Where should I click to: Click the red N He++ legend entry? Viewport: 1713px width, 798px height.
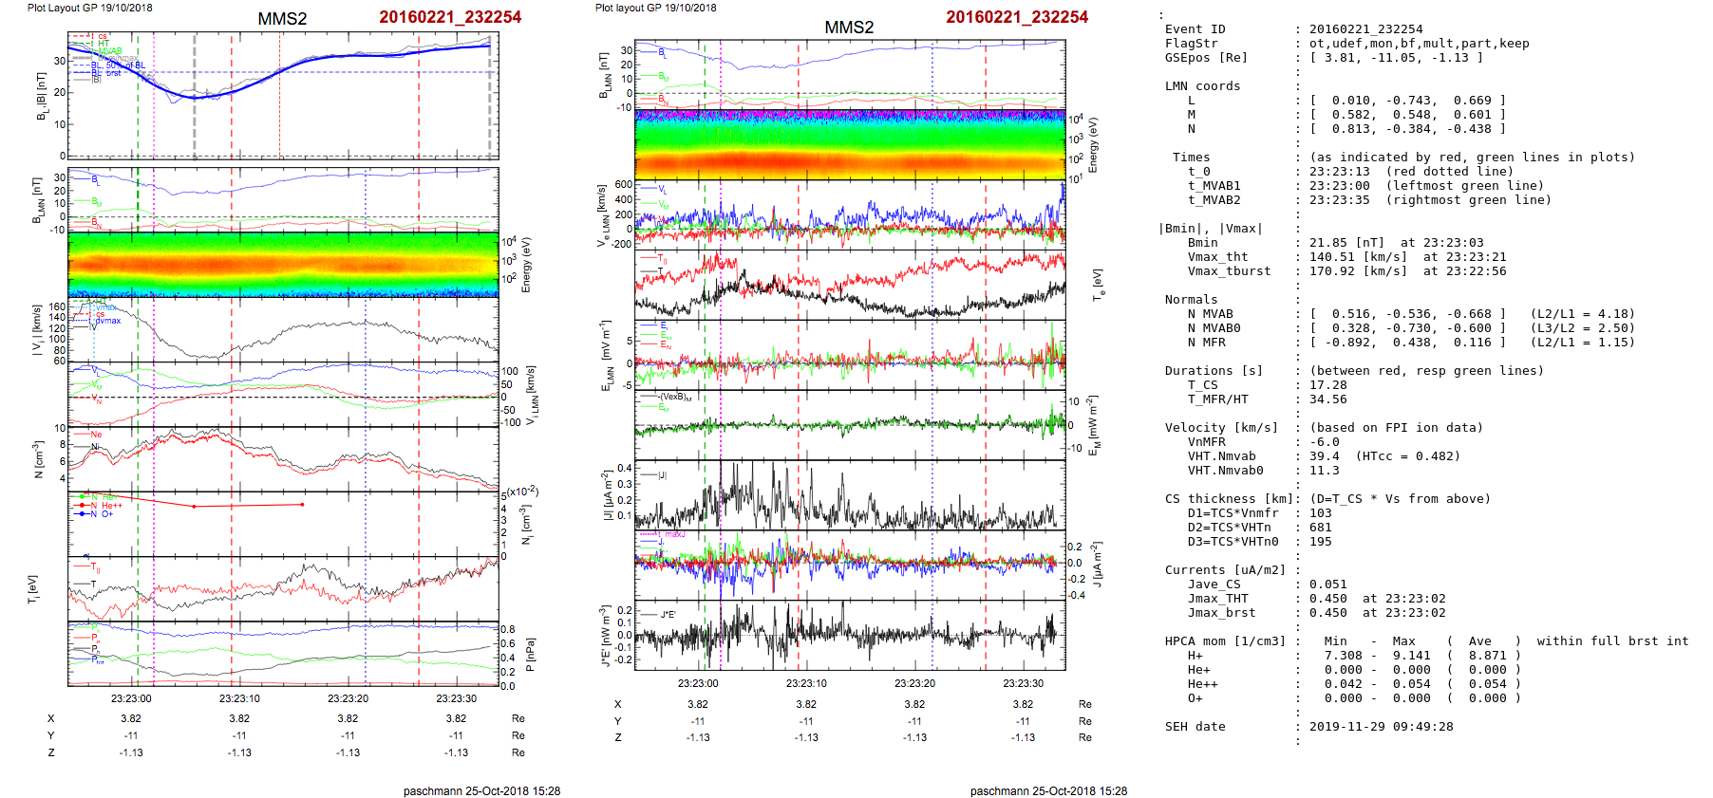point(105,506)
